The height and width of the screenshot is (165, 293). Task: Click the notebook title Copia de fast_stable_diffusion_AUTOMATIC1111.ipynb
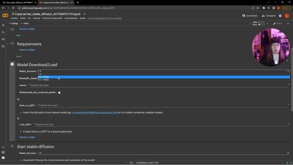48,14
